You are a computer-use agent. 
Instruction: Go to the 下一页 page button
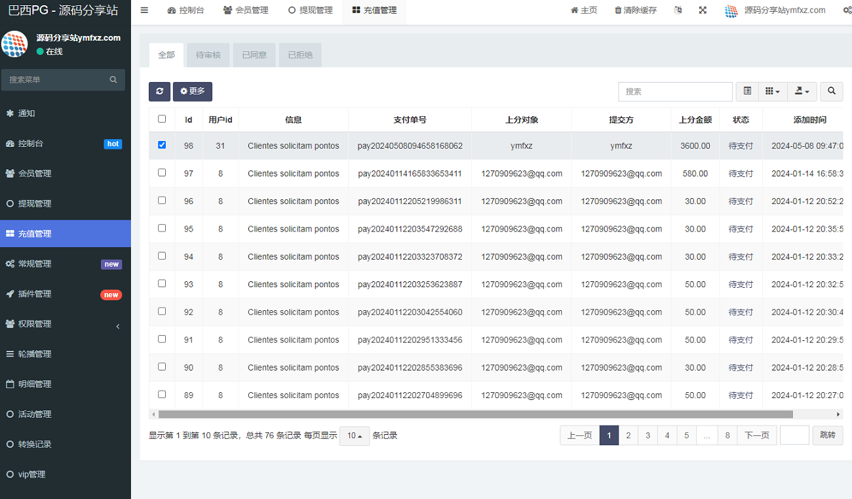[757, 435]
